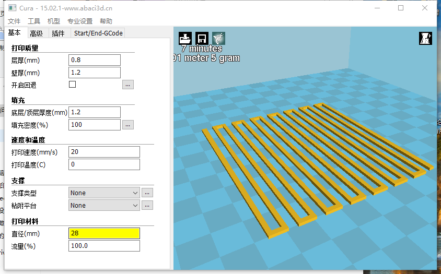The height and width of the screenshot is (274, 441).
Task: Toggle the 开启回退 retraction checkbox
Action: (72, 85)
